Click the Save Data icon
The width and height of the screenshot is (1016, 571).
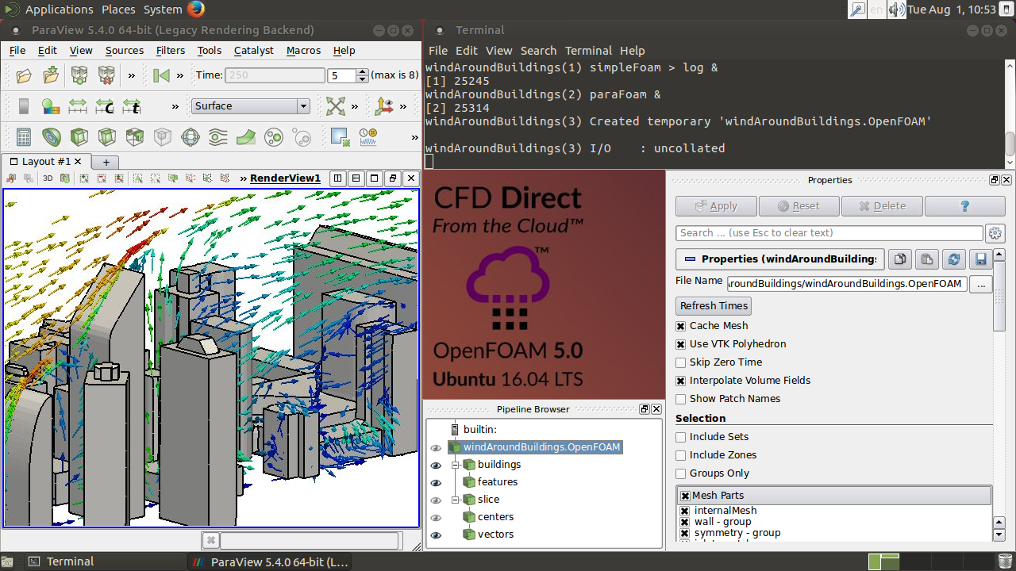51,75
